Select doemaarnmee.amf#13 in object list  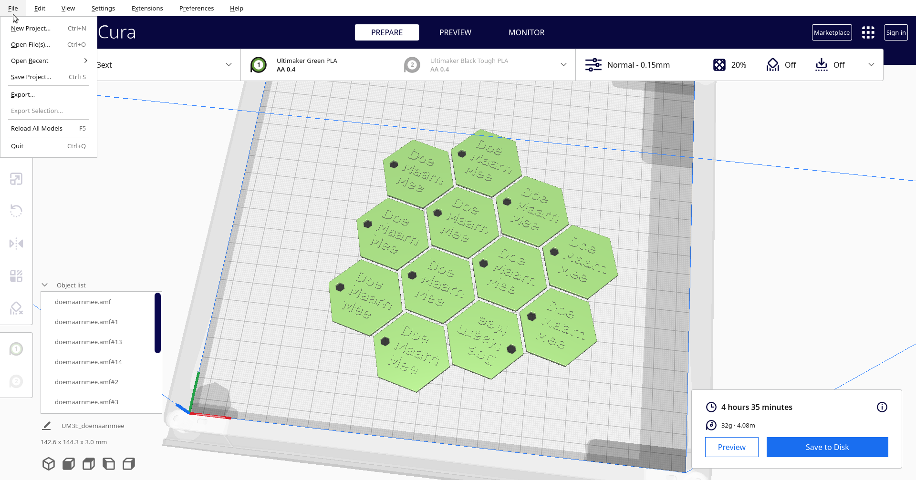(x=98, y=342)
